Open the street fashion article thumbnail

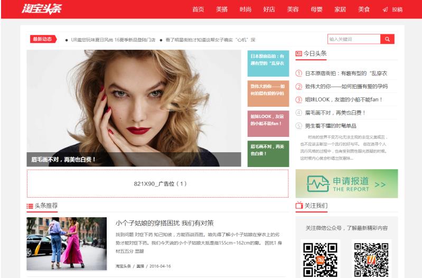(x=67, y=244)
